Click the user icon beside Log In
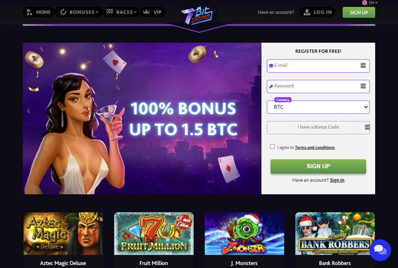 click(x=307, y=12)
